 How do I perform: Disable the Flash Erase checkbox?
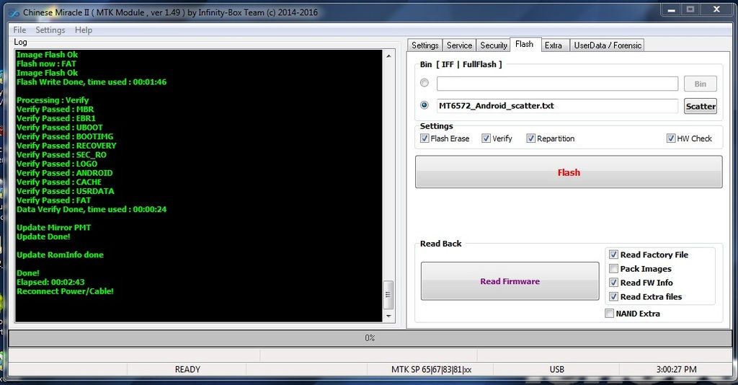click(424, 138)
